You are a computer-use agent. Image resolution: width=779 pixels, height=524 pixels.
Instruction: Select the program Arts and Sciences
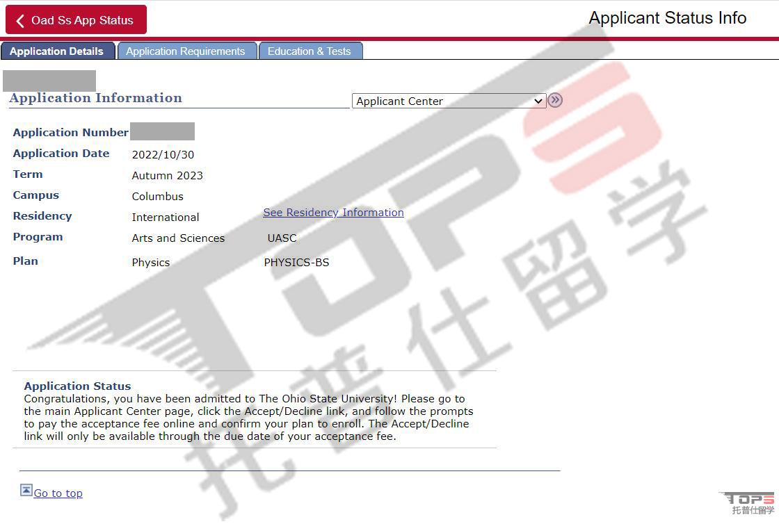[x=178, y=238]
